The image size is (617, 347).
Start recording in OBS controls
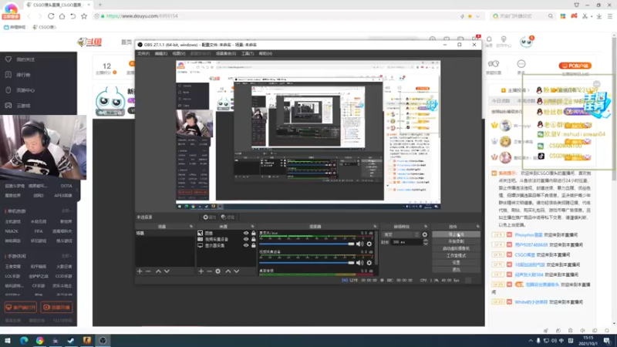click(456, 241)
